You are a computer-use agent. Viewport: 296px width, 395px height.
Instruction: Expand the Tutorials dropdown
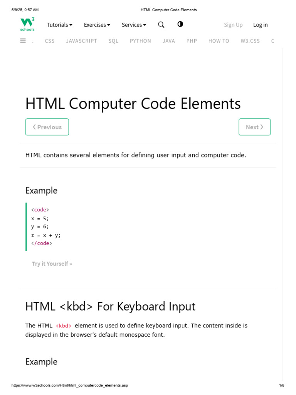[59, 25]
